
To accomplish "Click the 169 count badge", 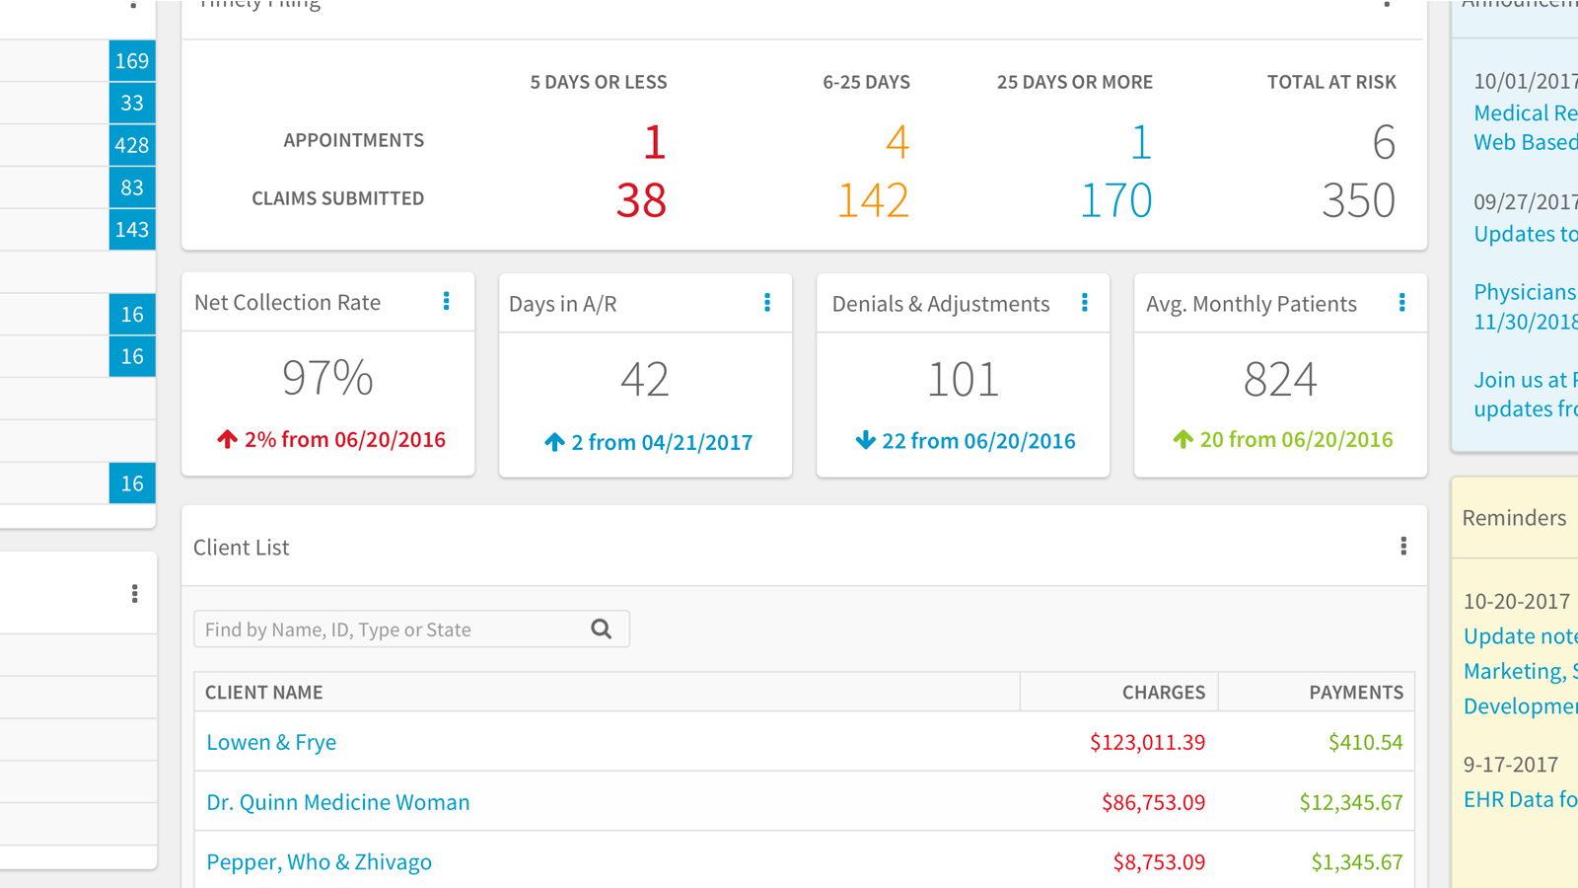I will coord(132,61).
